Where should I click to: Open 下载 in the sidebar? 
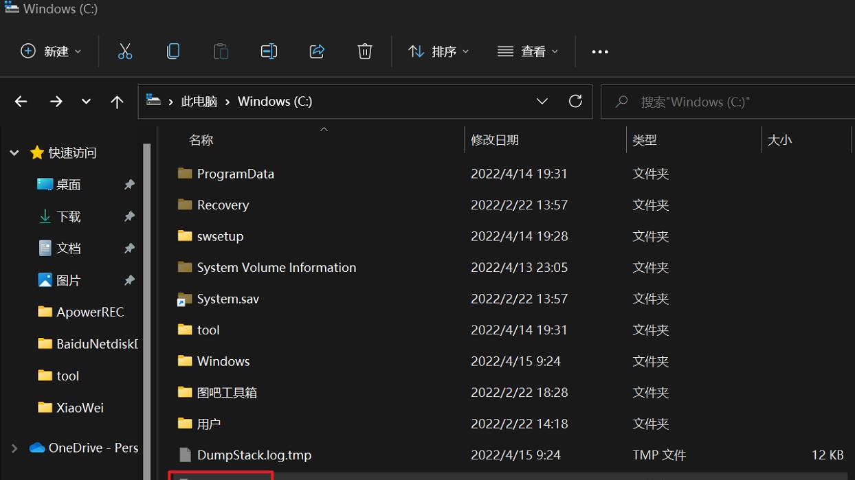coord(69,216)
